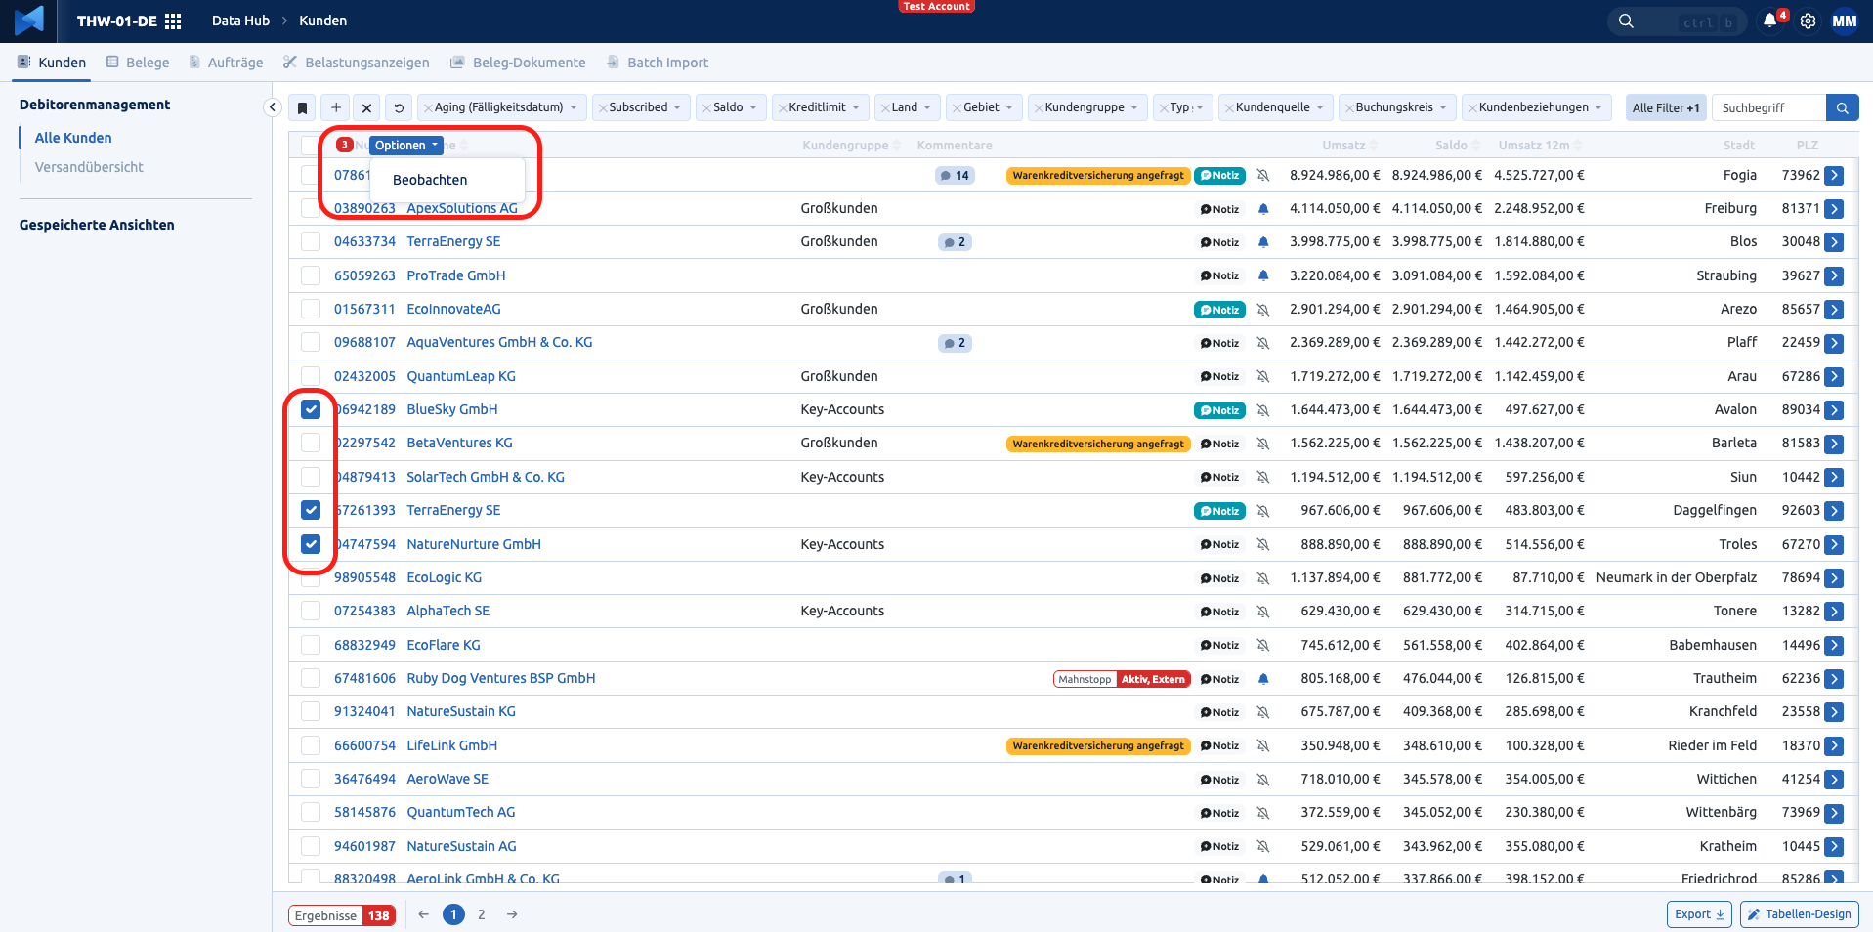Screen dimensions: 1873x932
Task: Open notifications bell in top bar
Action: 1769,21
